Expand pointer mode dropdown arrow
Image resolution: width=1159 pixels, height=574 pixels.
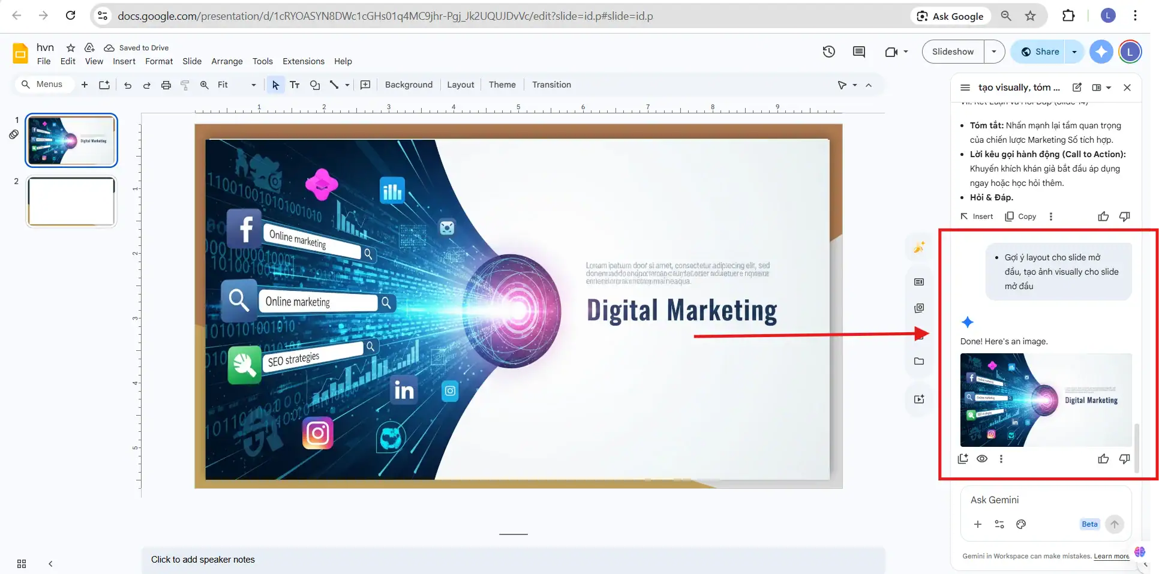pyautogui.click(x=855, y=85)
